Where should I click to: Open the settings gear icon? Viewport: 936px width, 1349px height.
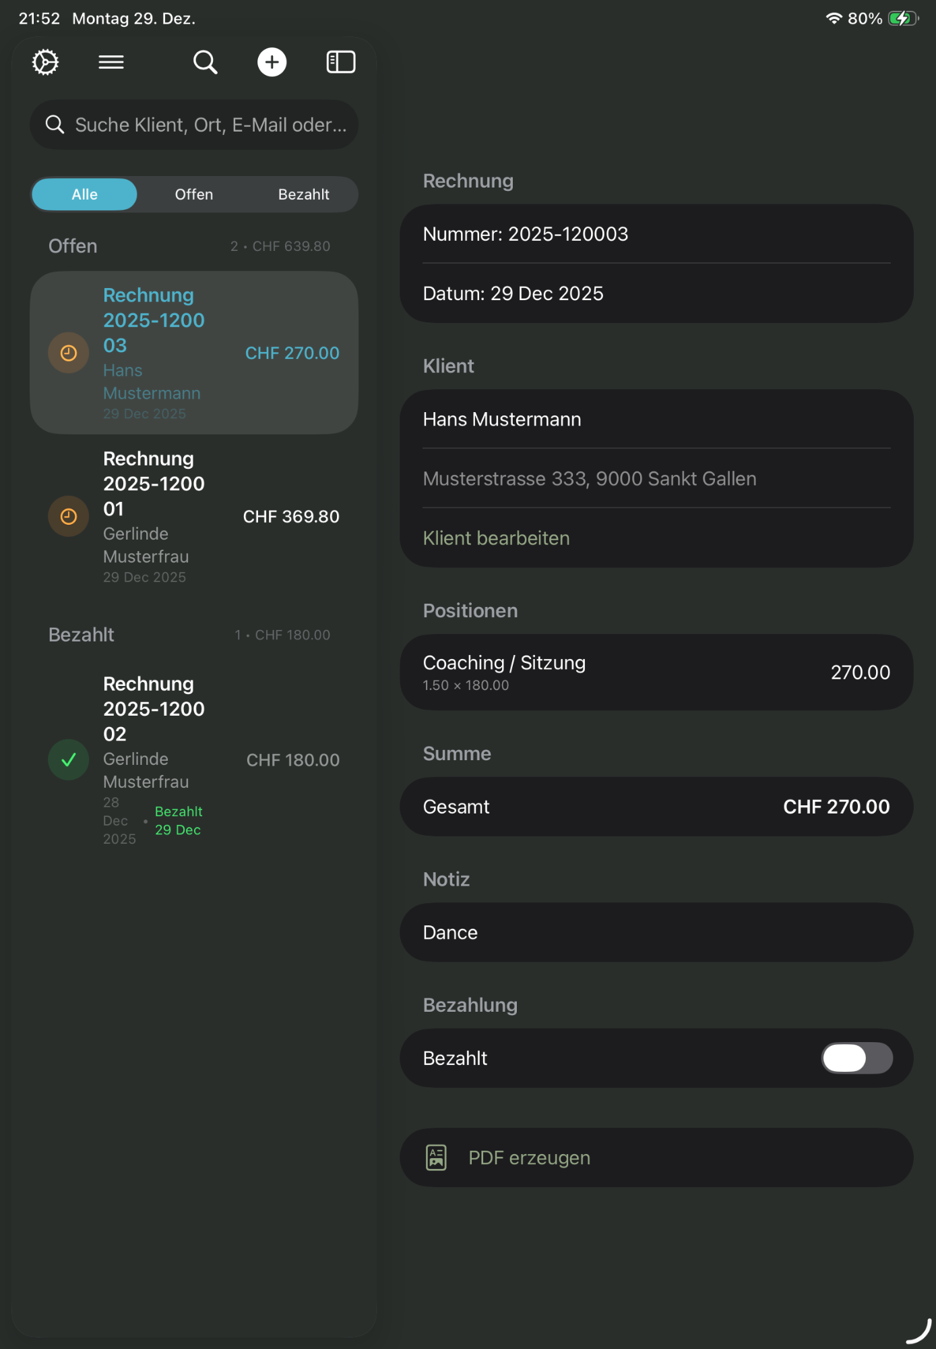tap(46, 62)
